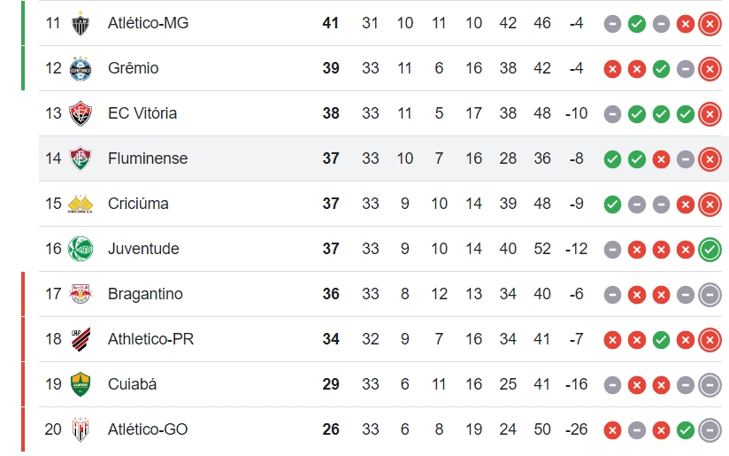
Task: Click the Cuiabá row points value 29
Action: (331, 384)
